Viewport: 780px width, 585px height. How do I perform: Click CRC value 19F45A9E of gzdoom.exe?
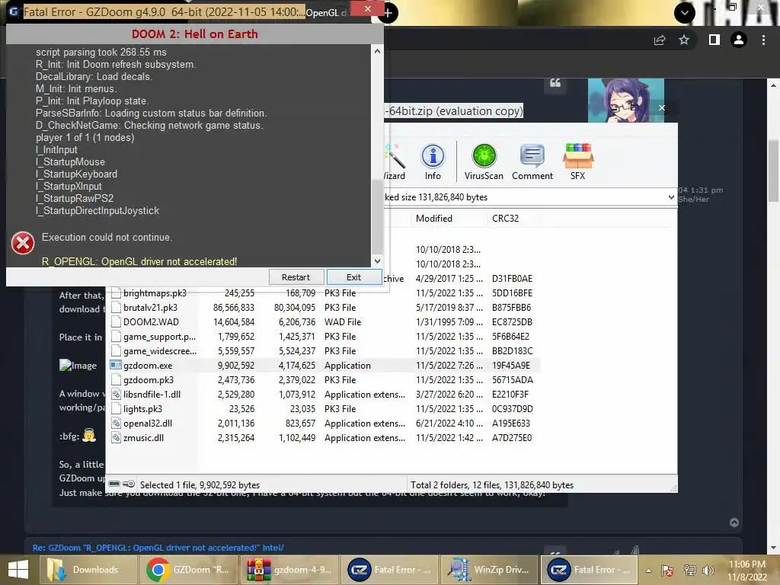[x=511, y=365]
